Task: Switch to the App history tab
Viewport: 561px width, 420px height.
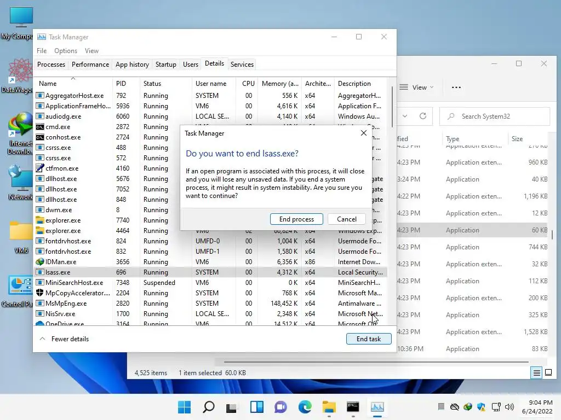Action: [132, 65]
